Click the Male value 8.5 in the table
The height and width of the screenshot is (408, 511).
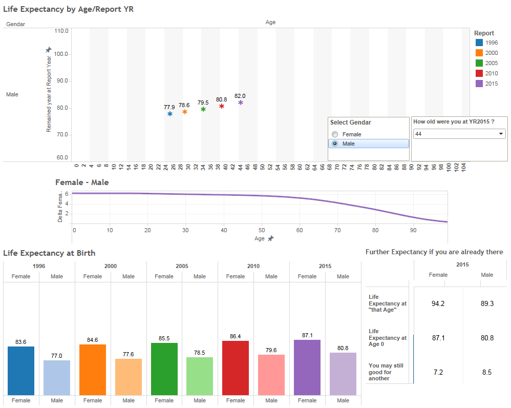coord(487,372)
